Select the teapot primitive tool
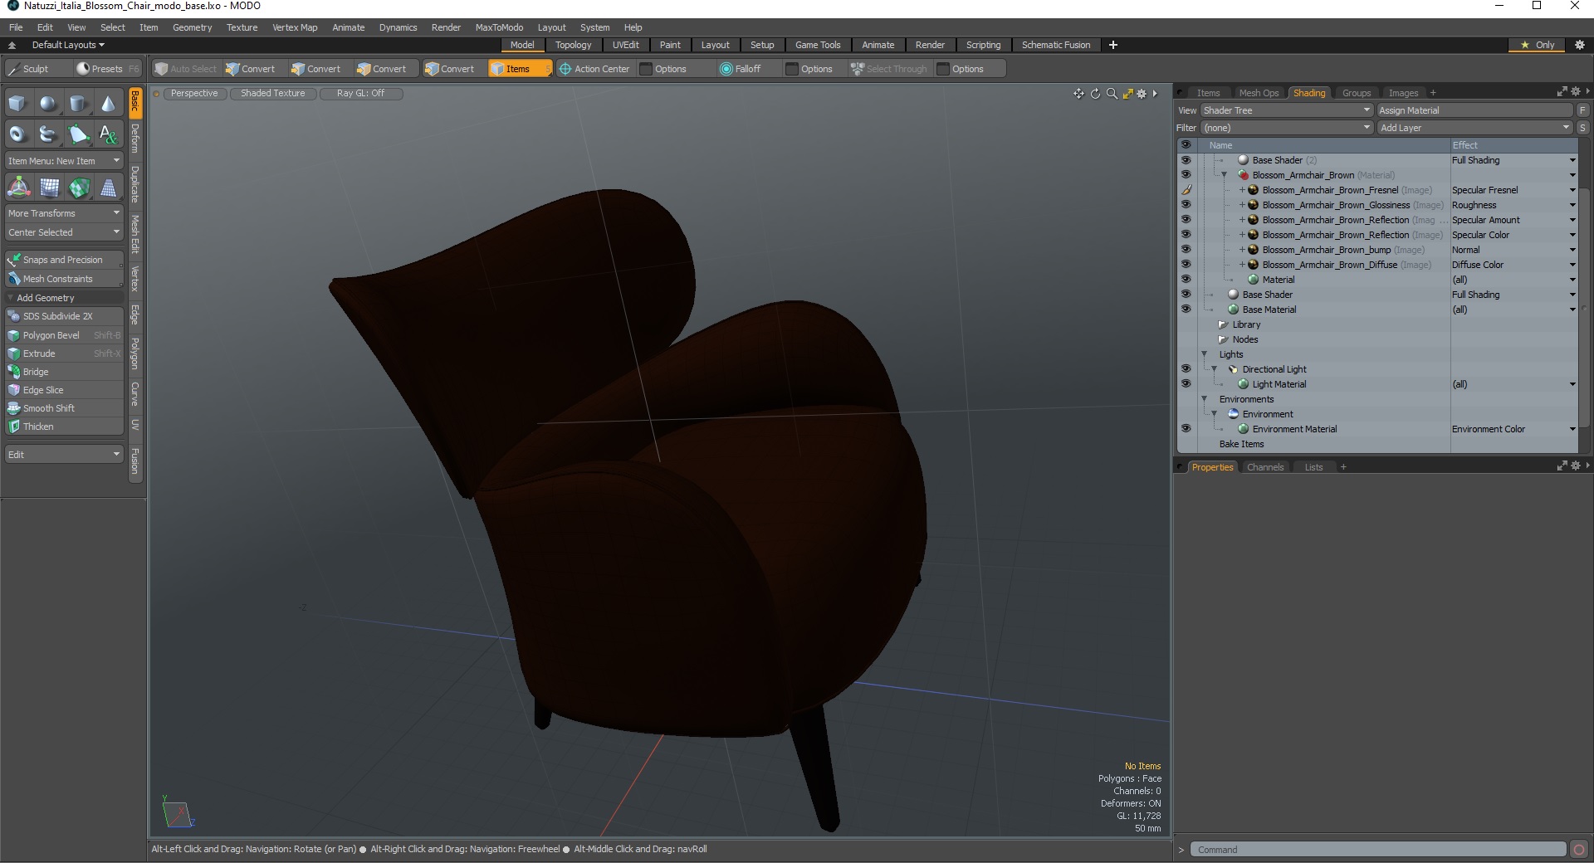Image resolution: width=1594 pixels, height=863 pixels. tap(48, 134)
